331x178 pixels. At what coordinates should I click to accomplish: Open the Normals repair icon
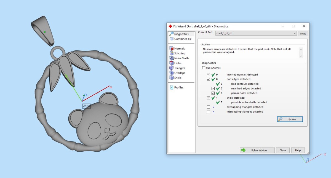click(171, 48)
